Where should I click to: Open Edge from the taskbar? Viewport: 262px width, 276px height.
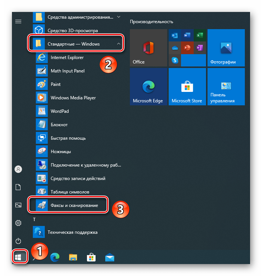[55, 258]
